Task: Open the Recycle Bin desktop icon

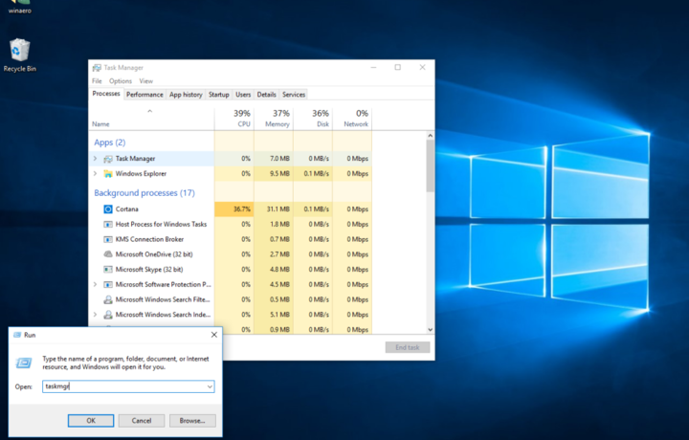Action: (x=19, y=55)
